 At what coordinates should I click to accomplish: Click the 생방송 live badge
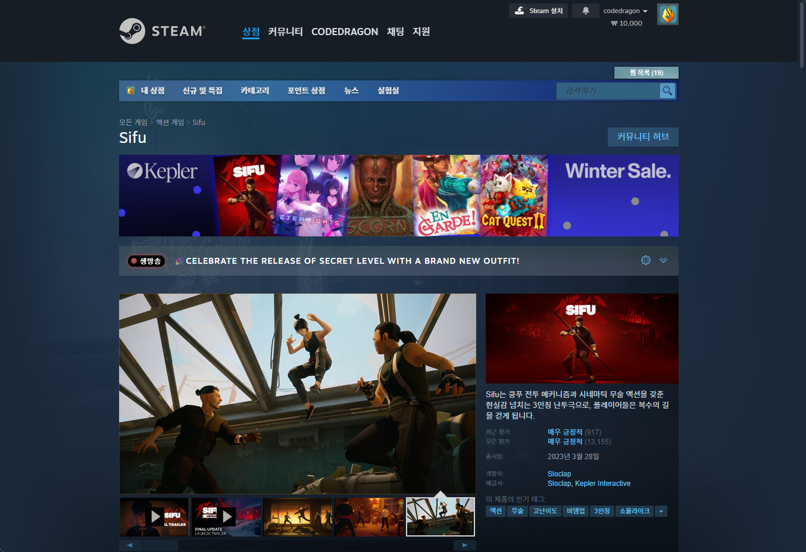click(146, 261)
